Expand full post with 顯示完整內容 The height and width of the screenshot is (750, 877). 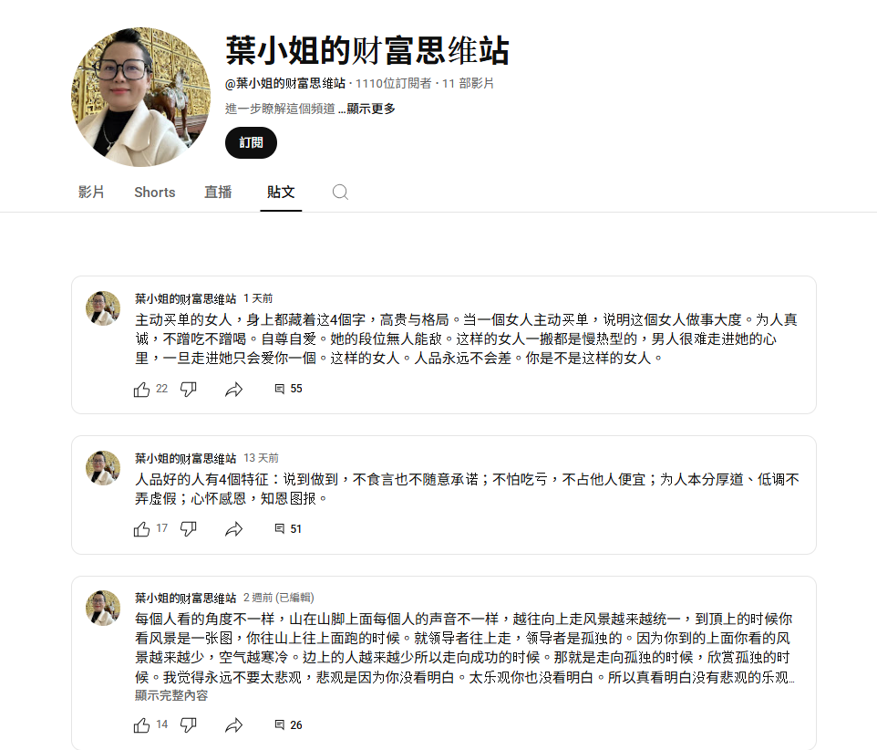point(171,695)
